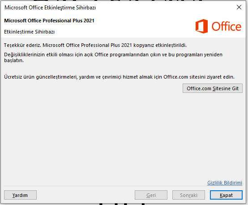Open the Office.com Sitesine Git button
Viewport: 248px width, 205px height.
(x=213, y=88)
